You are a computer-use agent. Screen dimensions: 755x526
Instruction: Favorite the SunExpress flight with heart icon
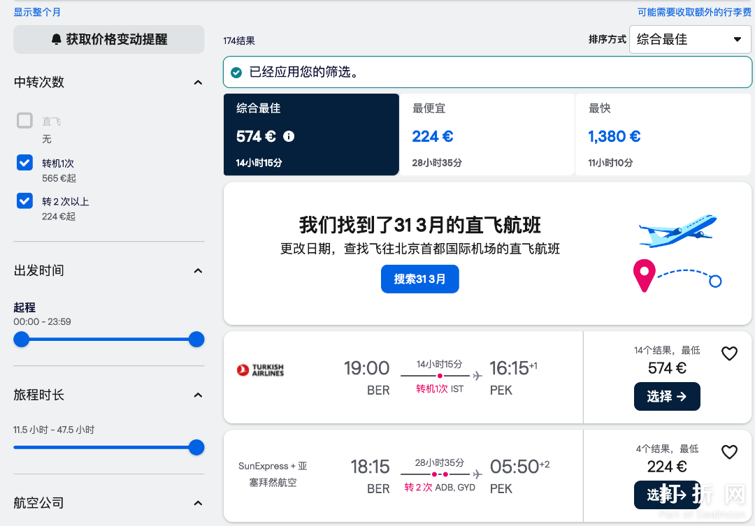(729, 452)
